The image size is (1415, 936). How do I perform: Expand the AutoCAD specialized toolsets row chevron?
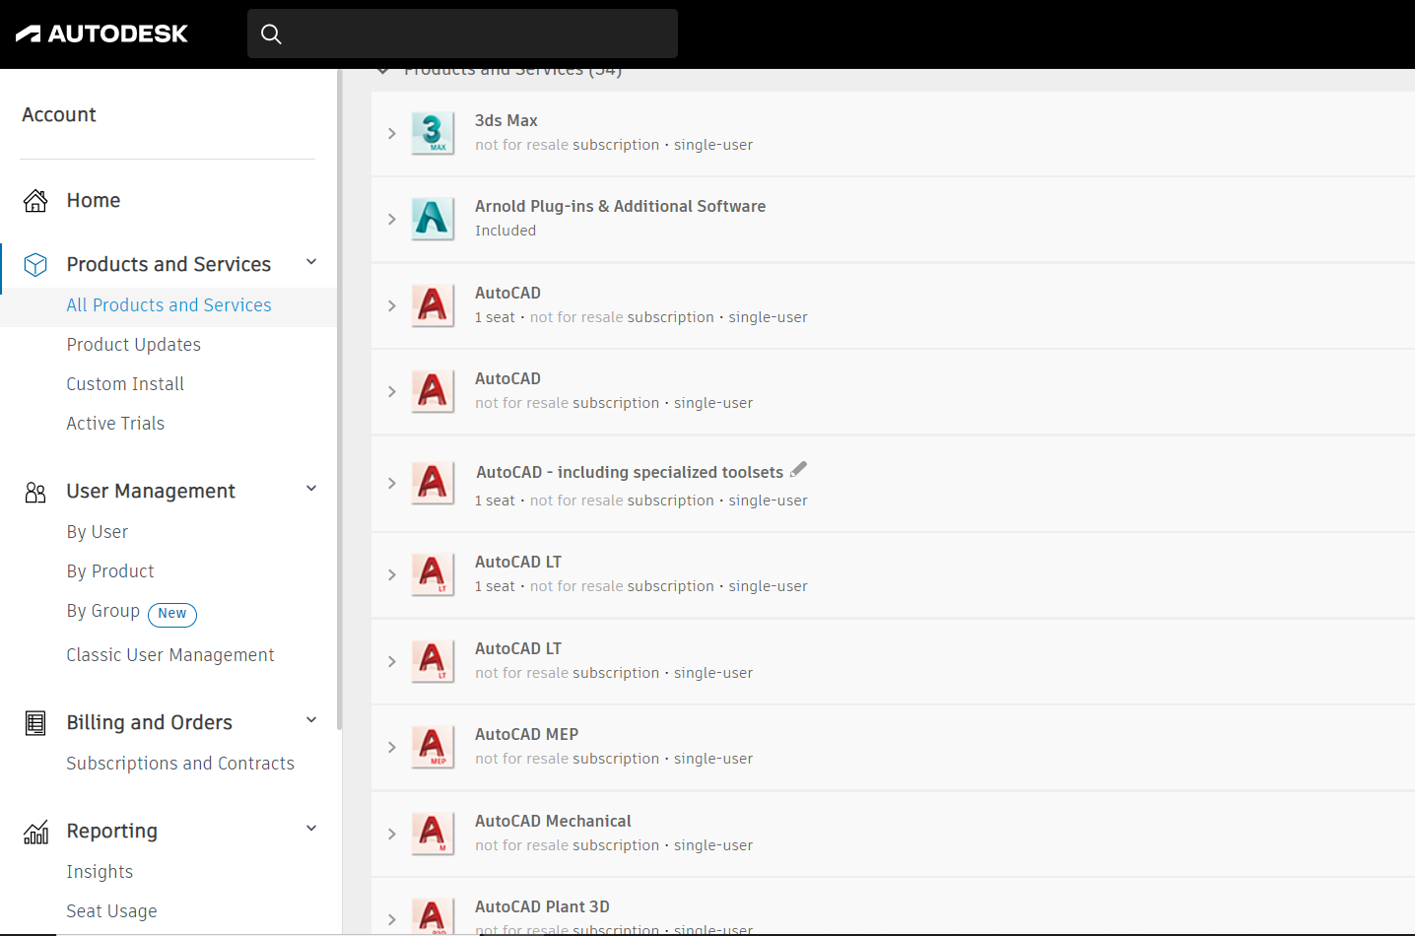coord(392,483)
